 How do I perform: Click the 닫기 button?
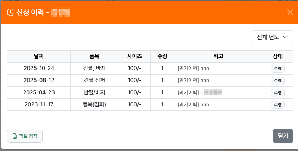tap(283, 136)
